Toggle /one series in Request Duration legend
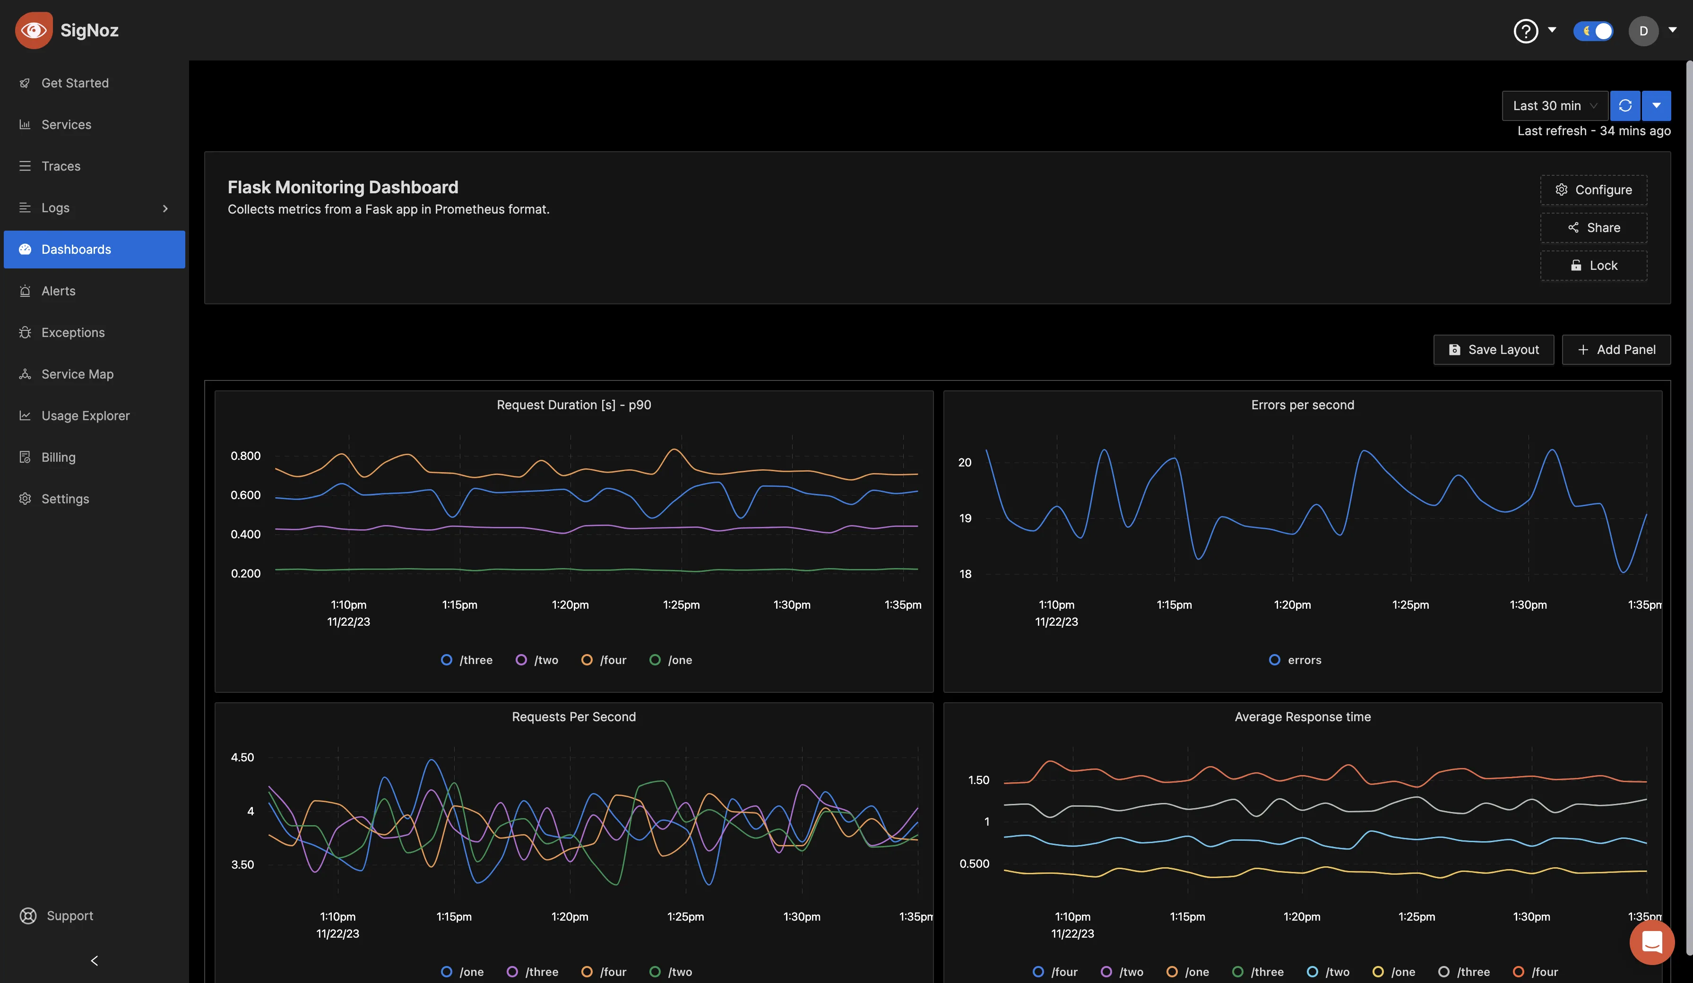 coord(671,660)
